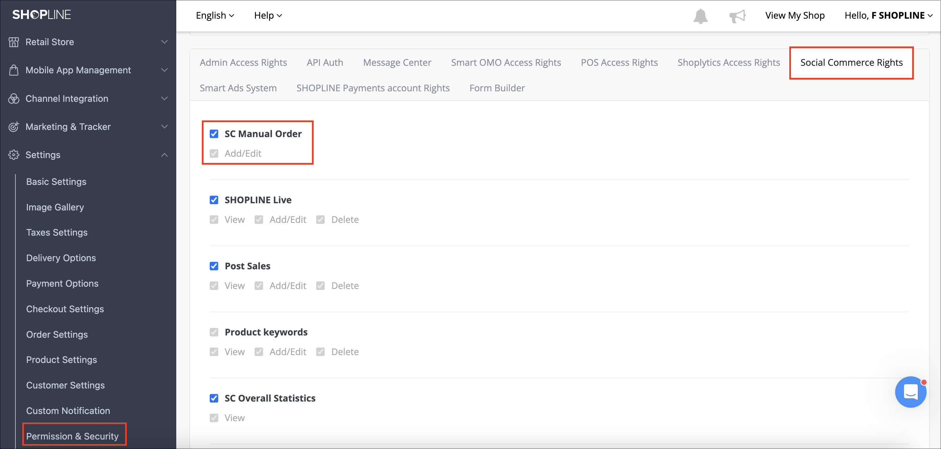Click the Settings gear icon

[x=13, y=155]
